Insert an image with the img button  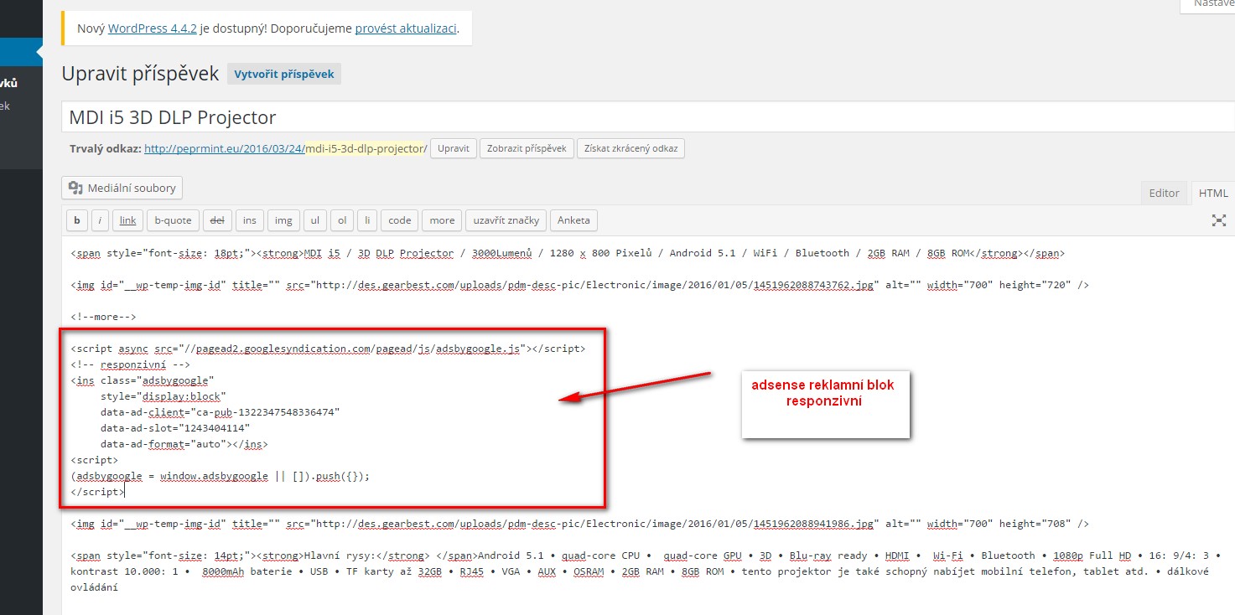pyautogui.click(x=283, y=220)
